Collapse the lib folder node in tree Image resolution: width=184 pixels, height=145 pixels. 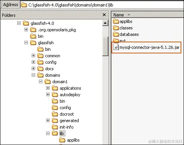tap(48, 134)
